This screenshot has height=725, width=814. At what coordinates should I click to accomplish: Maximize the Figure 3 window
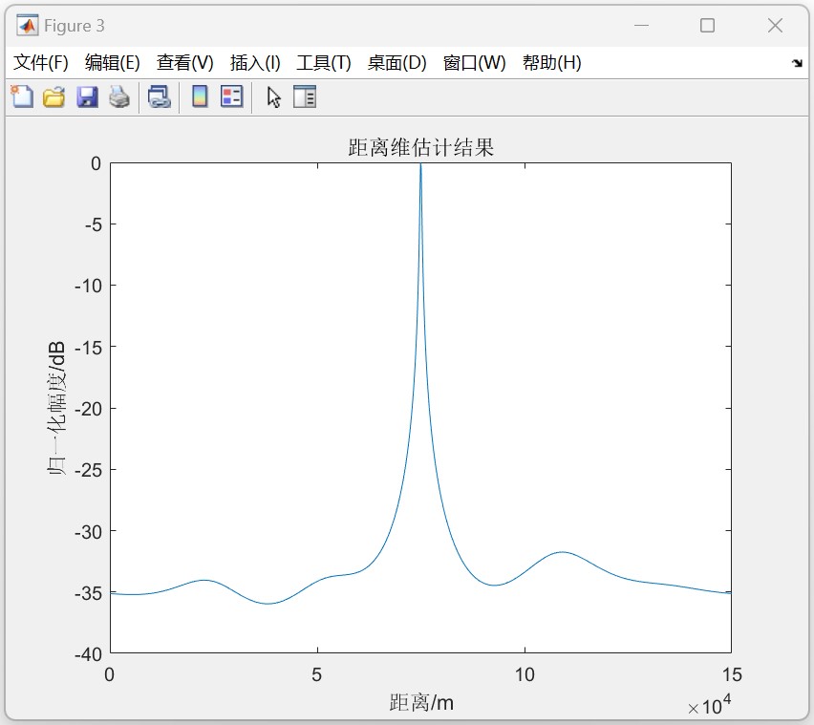point(707,25)
